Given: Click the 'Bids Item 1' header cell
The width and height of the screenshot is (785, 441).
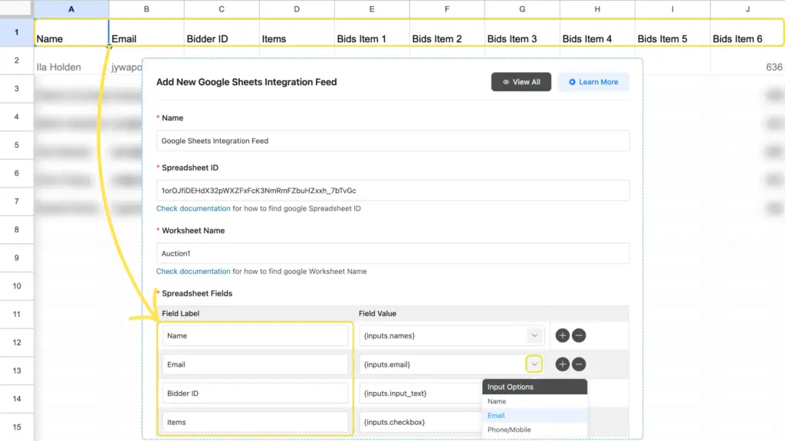Looking at the screenshot, I should coord(372,33).
